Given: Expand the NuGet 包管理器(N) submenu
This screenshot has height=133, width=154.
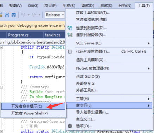Looking at the screenshot, I should pos(109,68).
